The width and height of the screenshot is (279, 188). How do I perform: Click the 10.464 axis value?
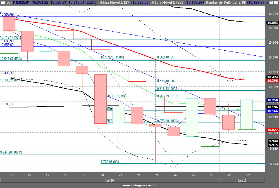coord(273,72)
